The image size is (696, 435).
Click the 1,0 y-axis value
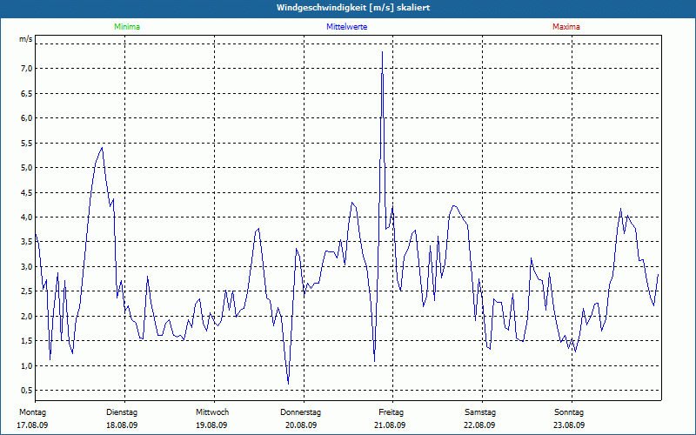click(x=26, y=365)
